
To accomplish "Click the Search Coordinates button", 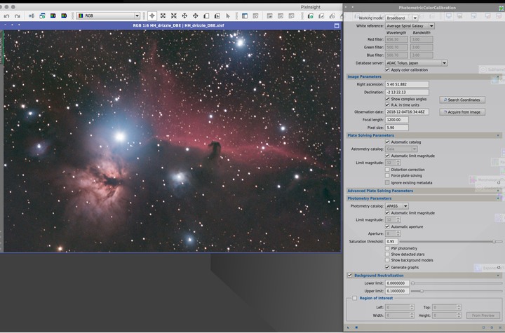I will coord(462,100).
